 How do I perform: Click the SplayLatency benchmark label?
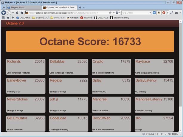tap(146, 80)
